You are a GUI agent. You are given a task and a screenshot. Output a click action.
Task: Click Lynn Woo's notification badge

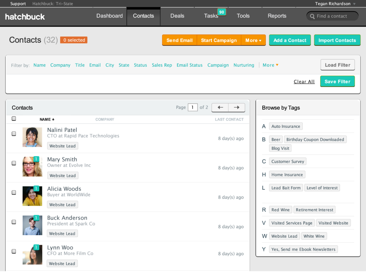click(36, 247)
